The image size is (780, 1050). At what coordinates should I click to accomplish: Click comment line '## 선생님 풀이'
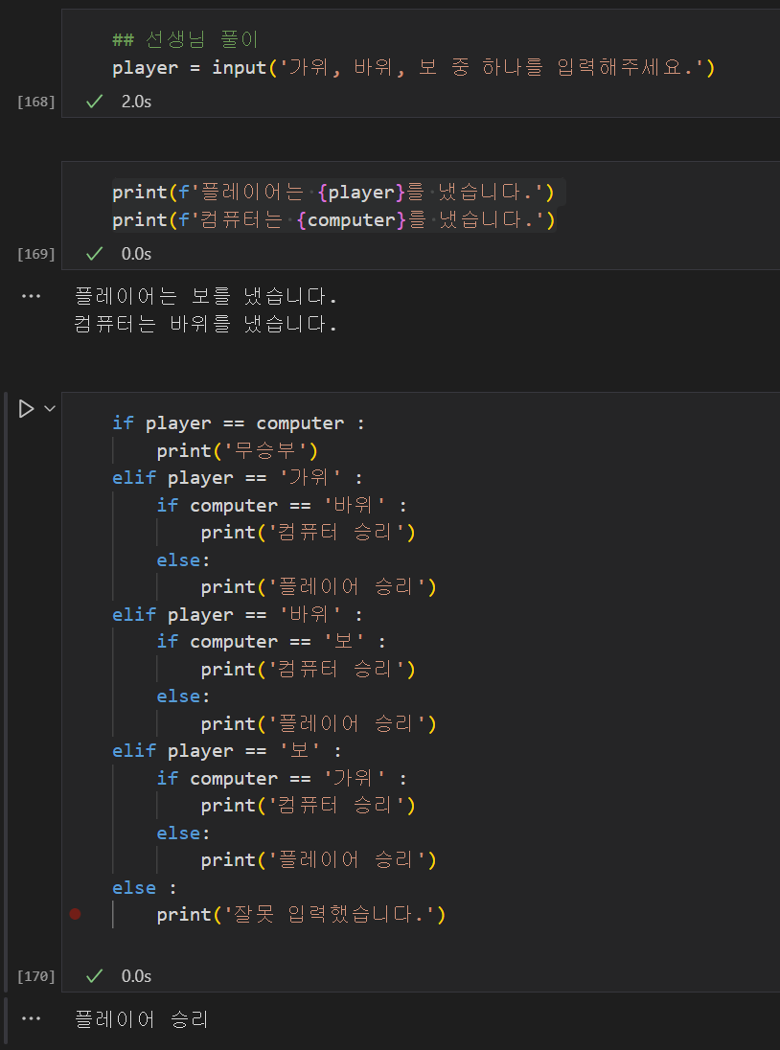tap(186, 40)
